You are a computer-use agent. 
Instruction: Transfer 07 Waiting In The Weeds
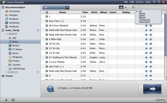tap(151, 57)
